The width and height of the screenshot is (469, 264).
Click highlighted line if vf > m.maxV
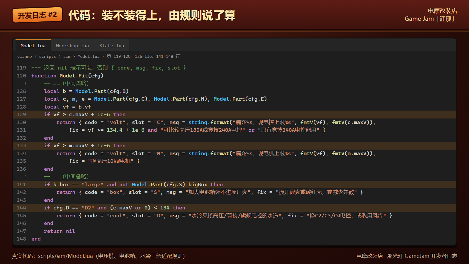tap(235, 145)
